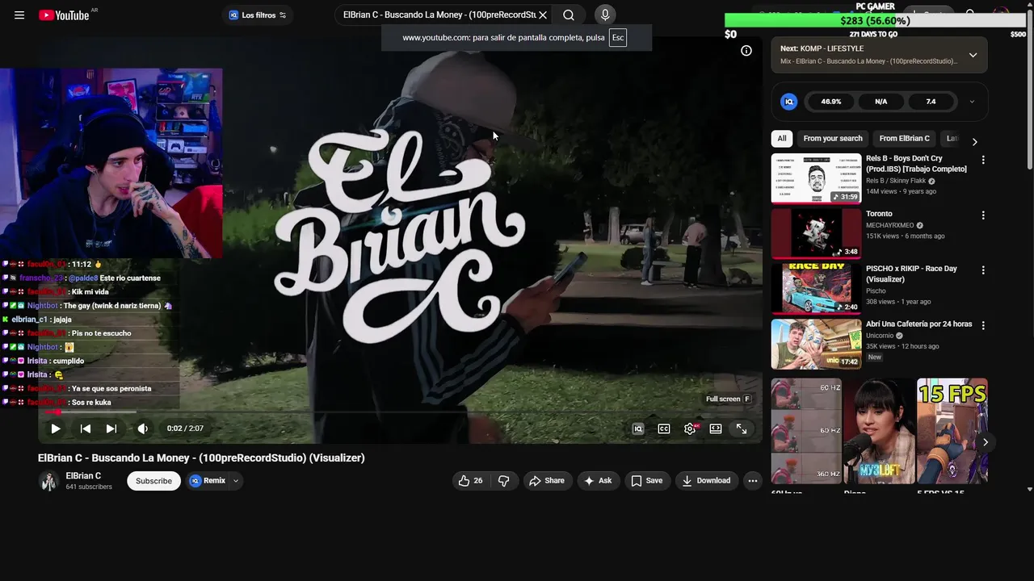Open vidIQ player overlay icon
This screenshot has height=581, width=1034.
click(638, 429)
